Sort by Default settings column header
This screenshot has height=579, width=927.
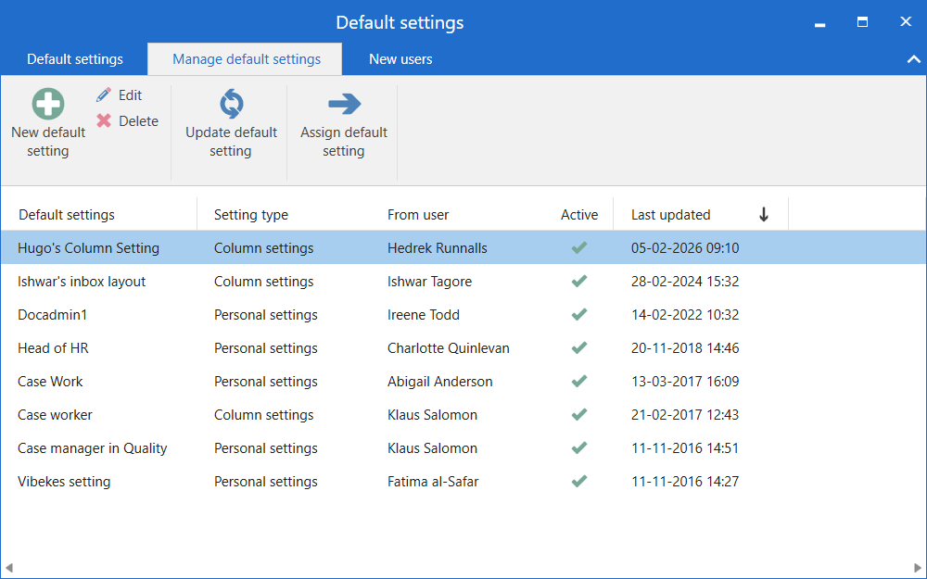coord(67,215)
